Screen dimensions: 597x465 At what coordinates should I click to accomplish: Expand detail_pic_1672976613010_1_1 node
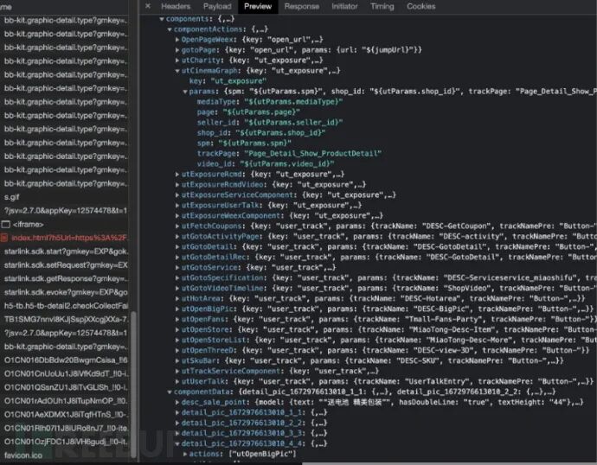[x=177, y=412]
